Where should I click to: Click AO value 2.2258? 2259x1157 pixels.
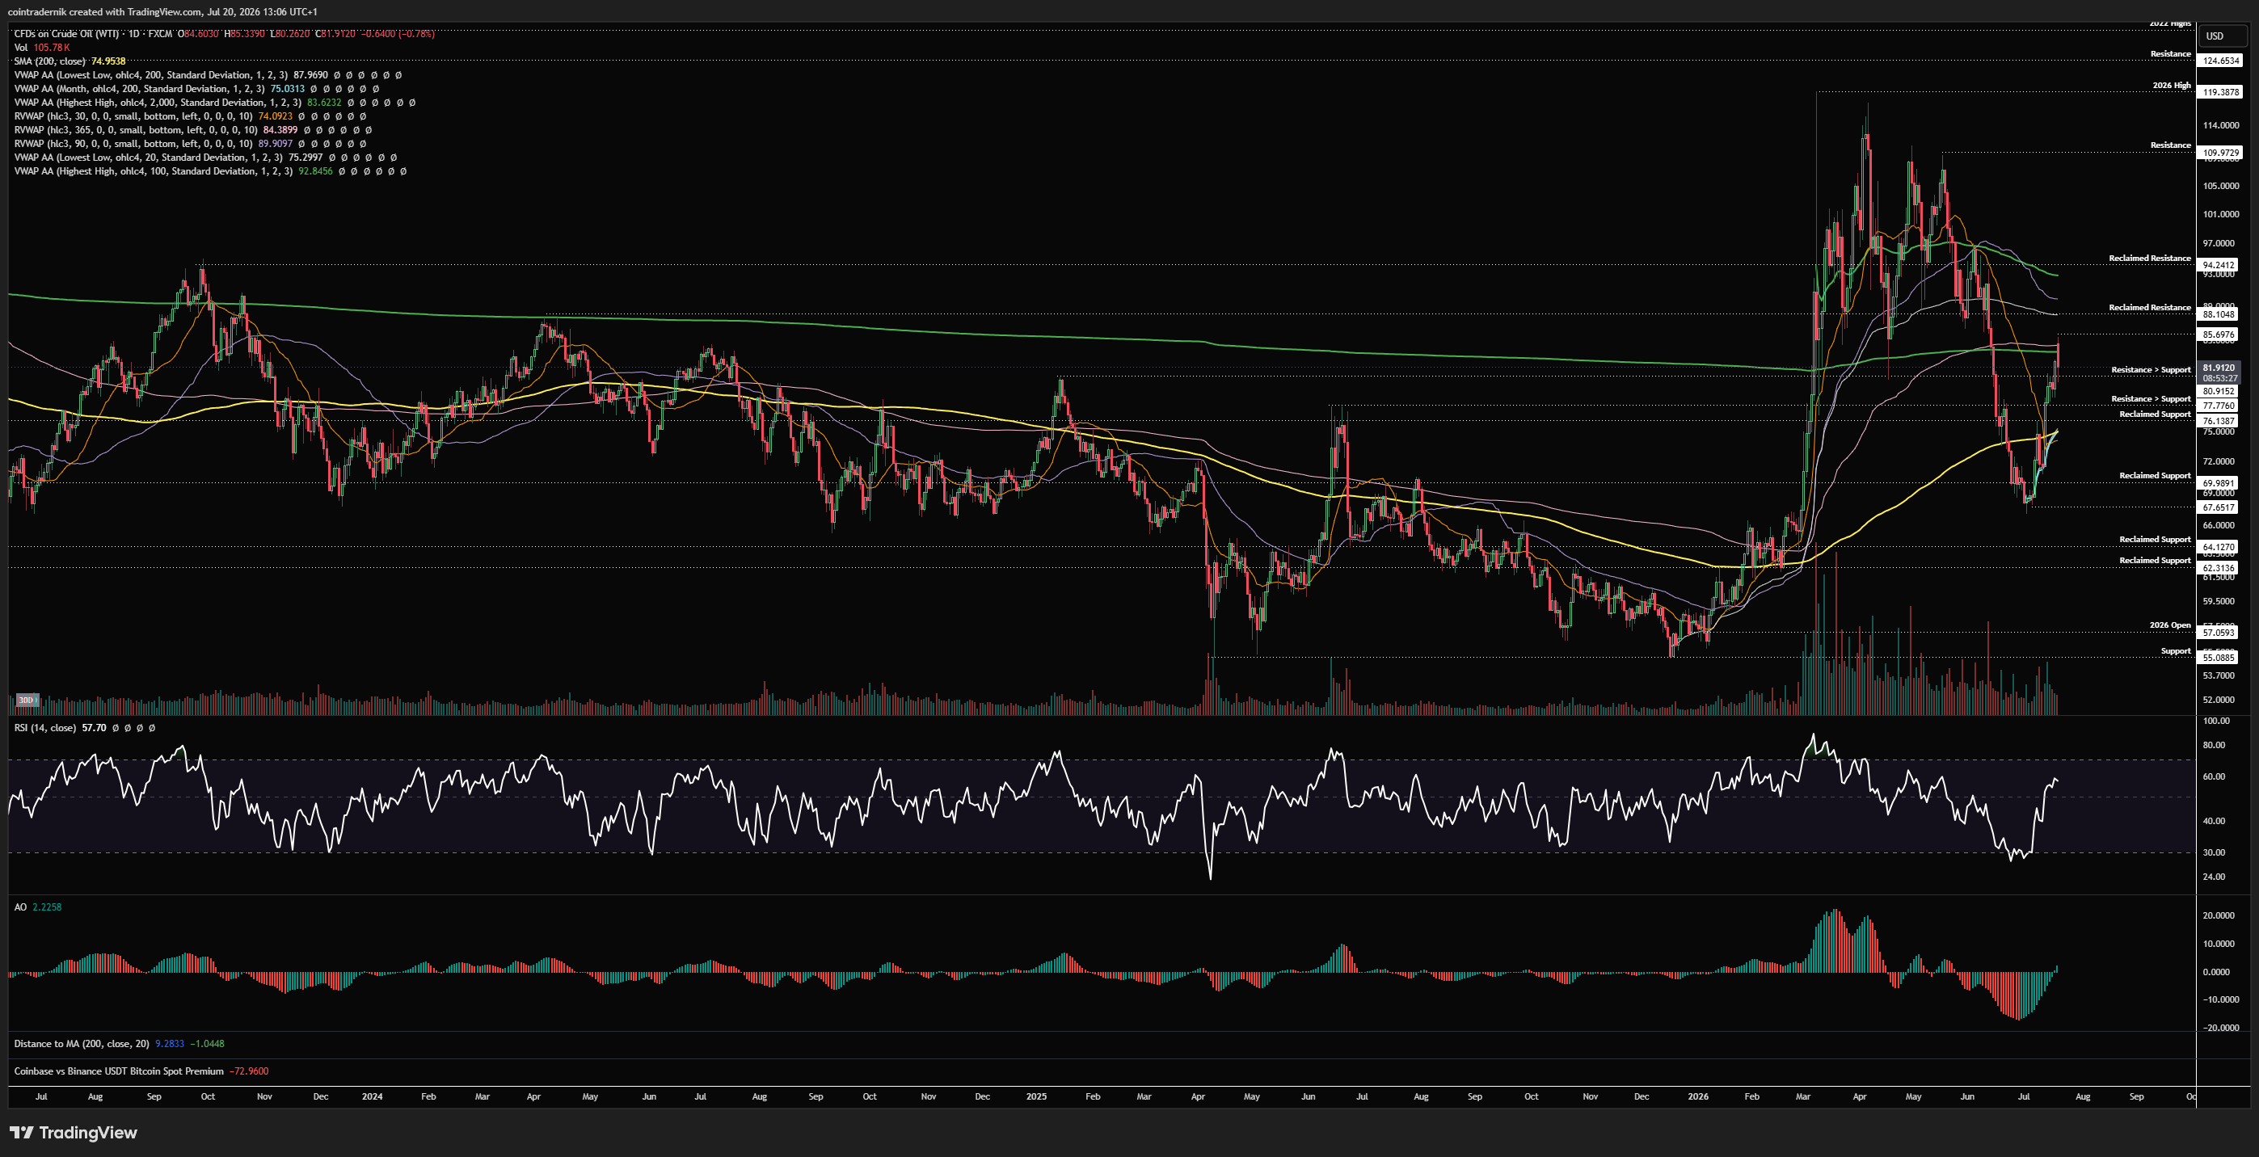[47, 907]
